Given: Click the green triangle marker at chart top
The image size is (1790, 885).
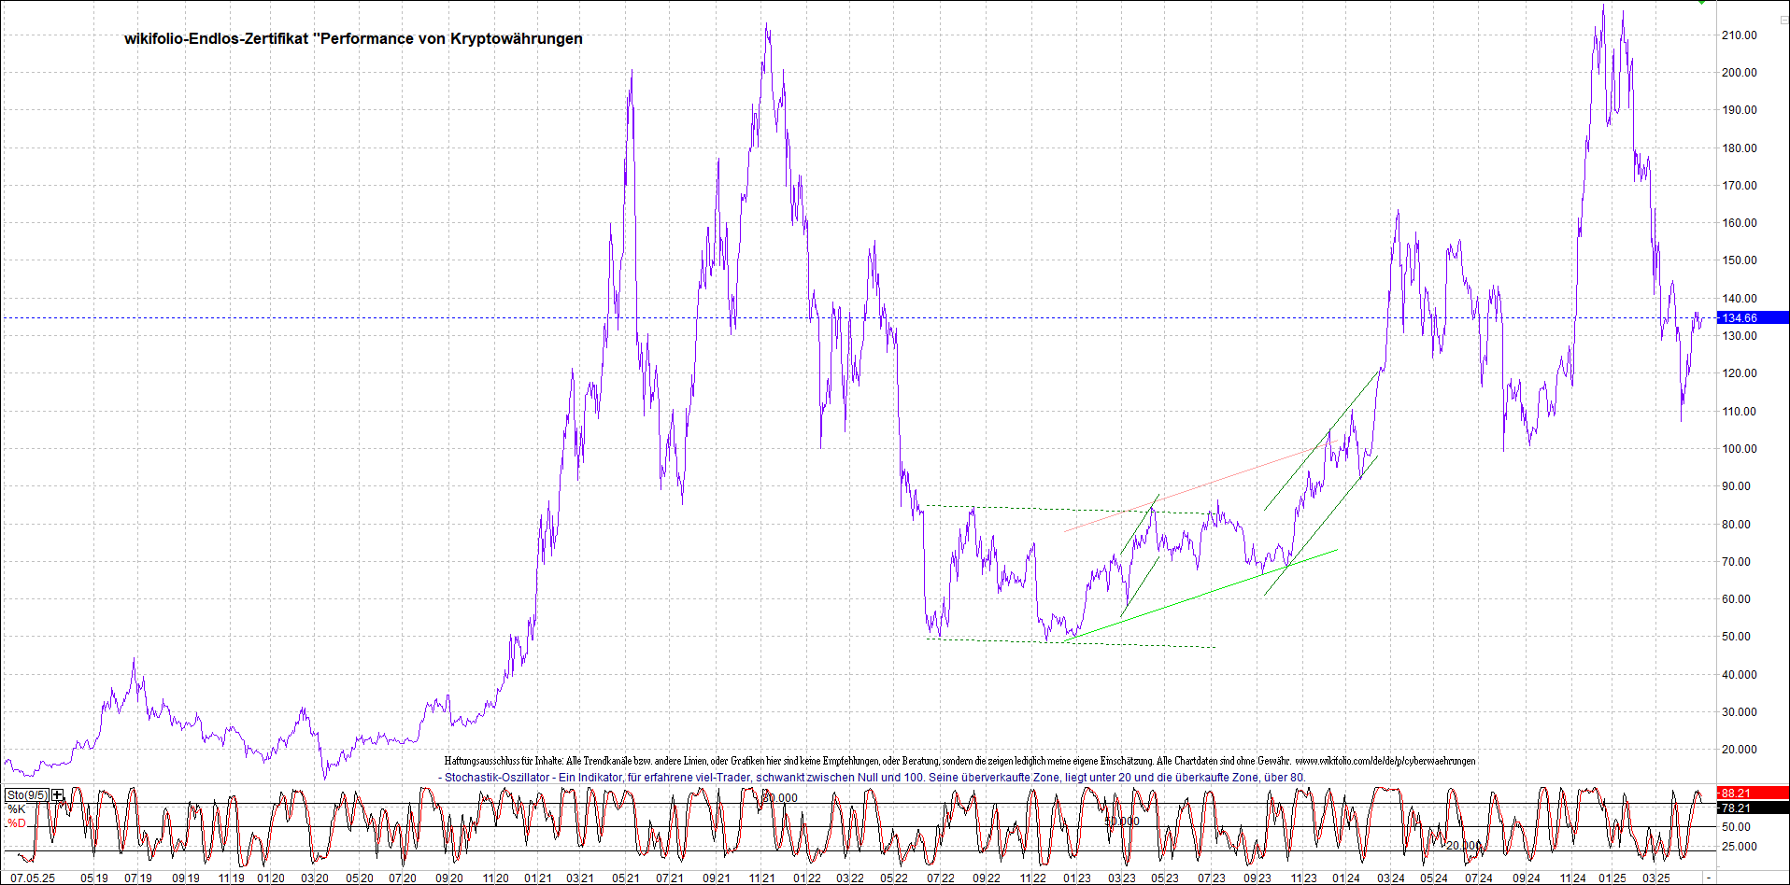Looking at the screenshot, I should [1701, 3].
